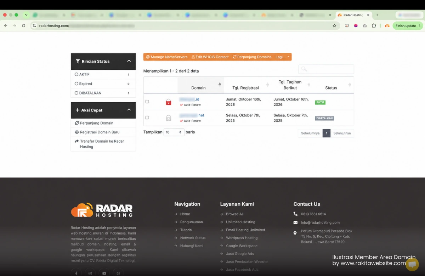Reload the page with refresh icon
The width and height of the screenshot is (425, 276).
(x=24, y=26)
